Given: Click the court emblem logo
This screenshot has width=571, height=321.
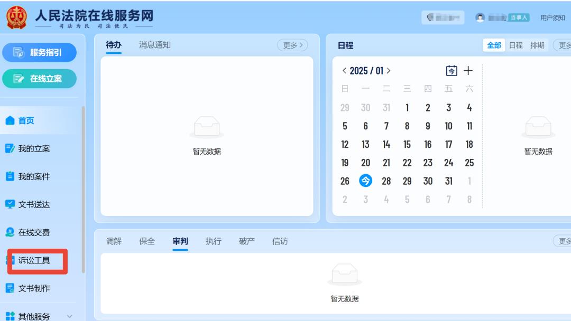Looking at the screenshot, I should (16, 17).
